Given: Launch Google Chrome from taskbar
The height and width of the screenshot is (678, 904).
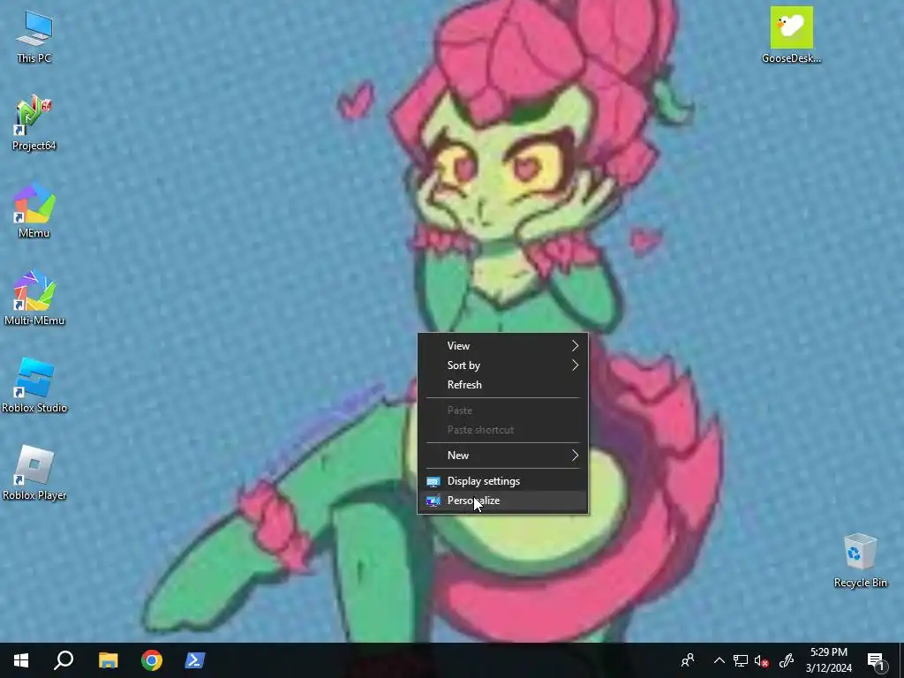Looking at the screenshot, I should click(x=152, y=660).
